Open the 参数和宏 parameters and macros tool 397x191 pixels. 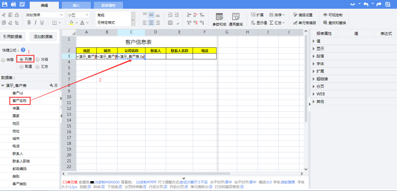(219, 19)
